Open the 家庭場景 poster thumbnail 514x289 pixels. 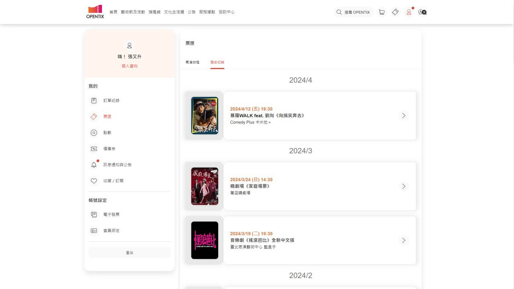205,186
